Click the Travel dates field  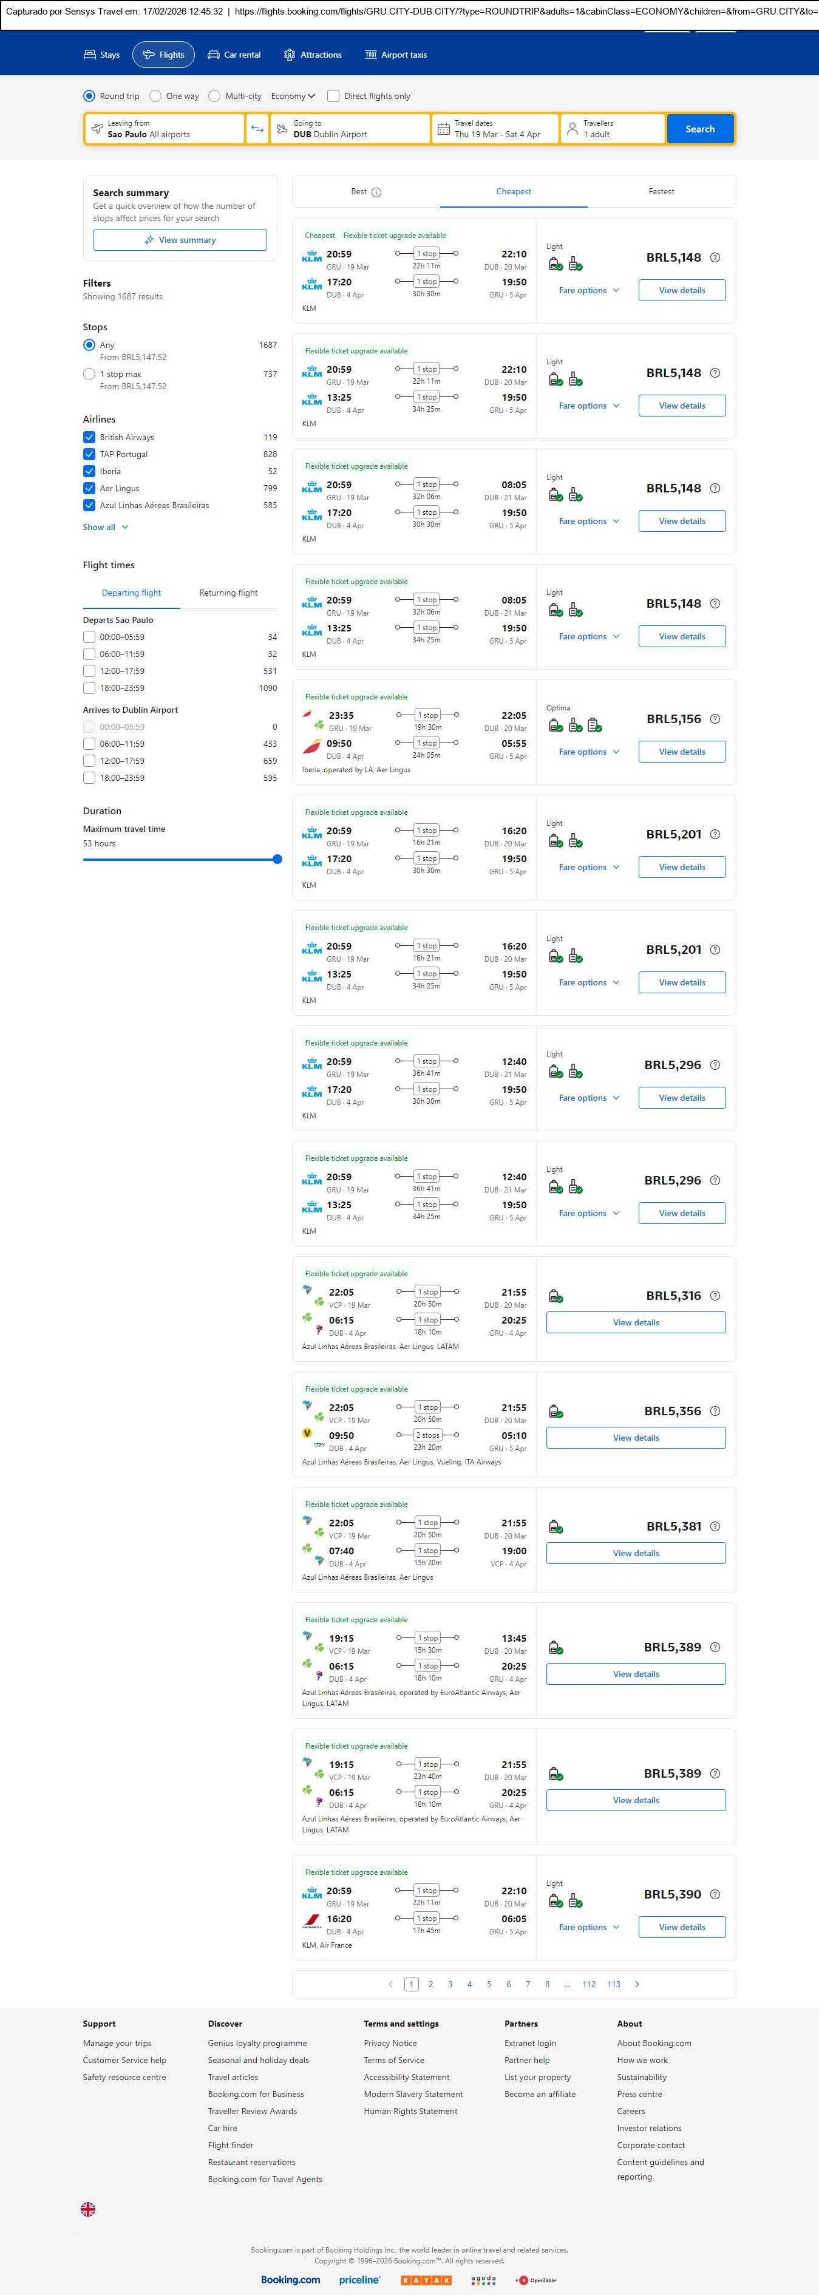click(495, 129)
